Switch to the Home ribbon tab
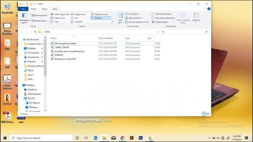This screenshot has width=253, height=142. pos(34,9)
